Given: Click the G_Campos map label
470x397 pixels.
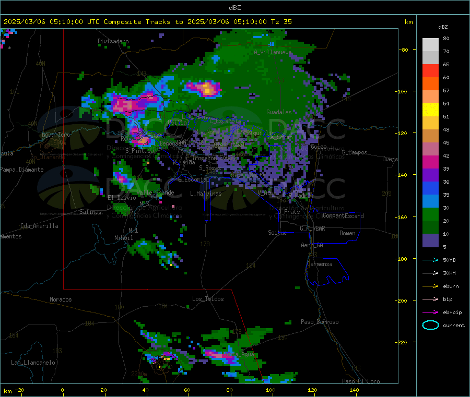Looking at the screenshot, I should coord(355,152).
